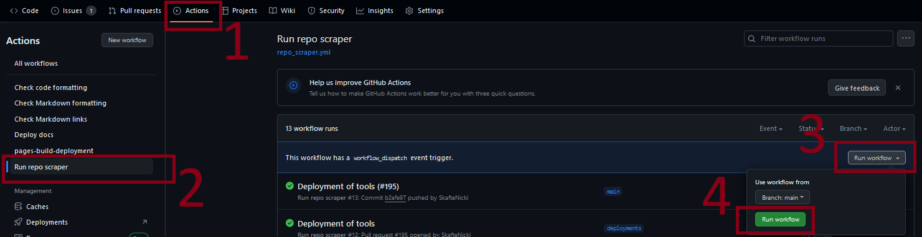922x237 pixels.
Task: Open repository Settings tab
Action: [425, 11]
